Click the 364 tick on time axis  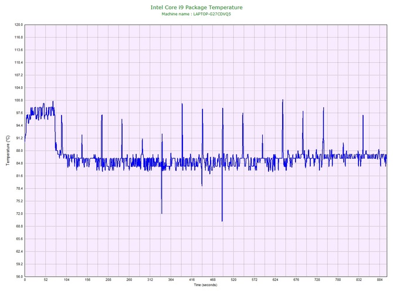[171, 280]
